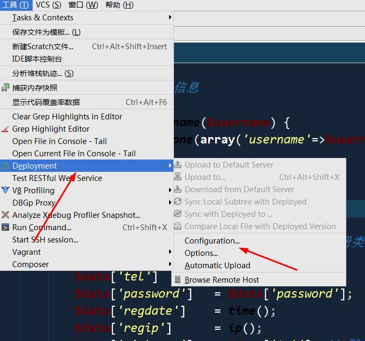Select Open Current File in Console - Tail
Screen dimensions: 365x341
pyautogui.click(x=87, y=154)
